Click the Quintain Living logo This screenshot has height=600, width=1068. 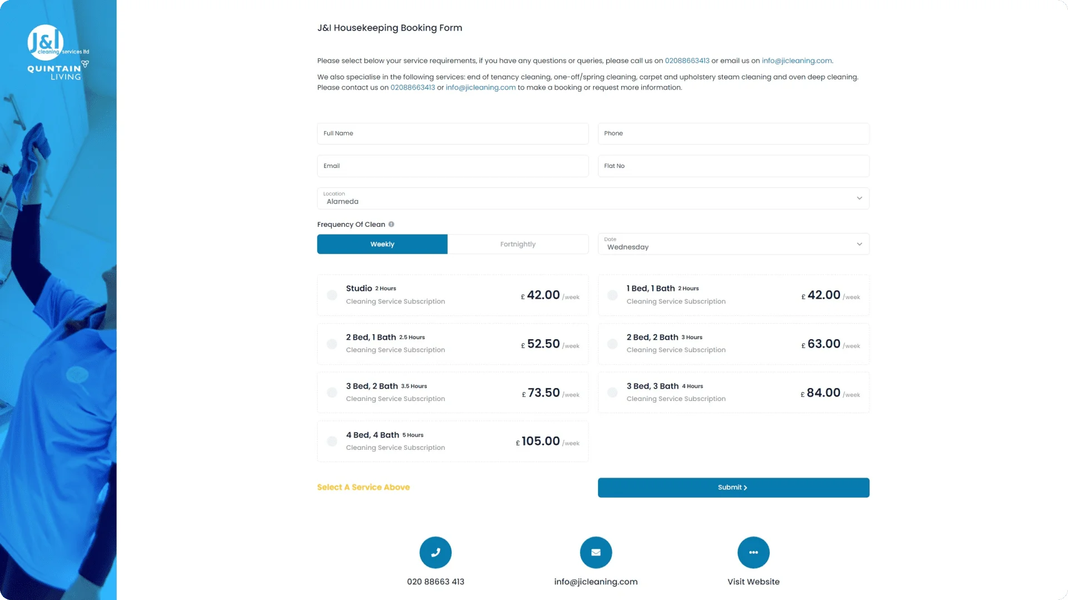pyautogui.click(x=58, y=71)
